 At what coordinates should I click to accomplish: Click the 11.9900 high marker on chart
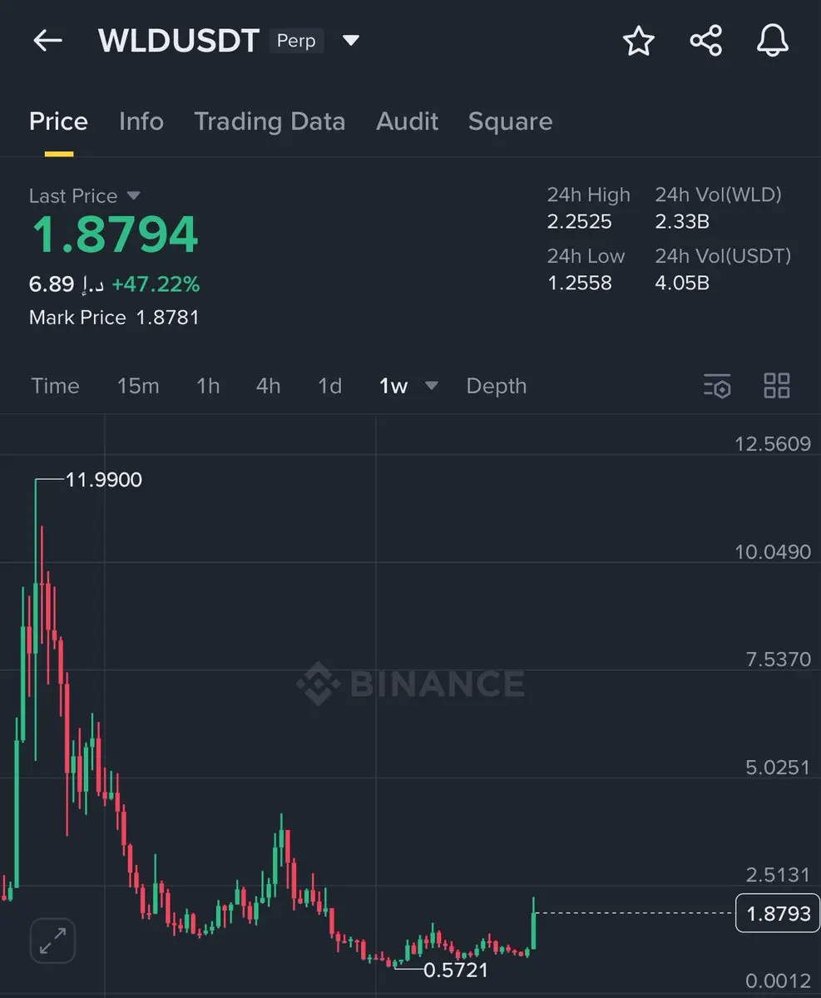[x=104, y=480]
